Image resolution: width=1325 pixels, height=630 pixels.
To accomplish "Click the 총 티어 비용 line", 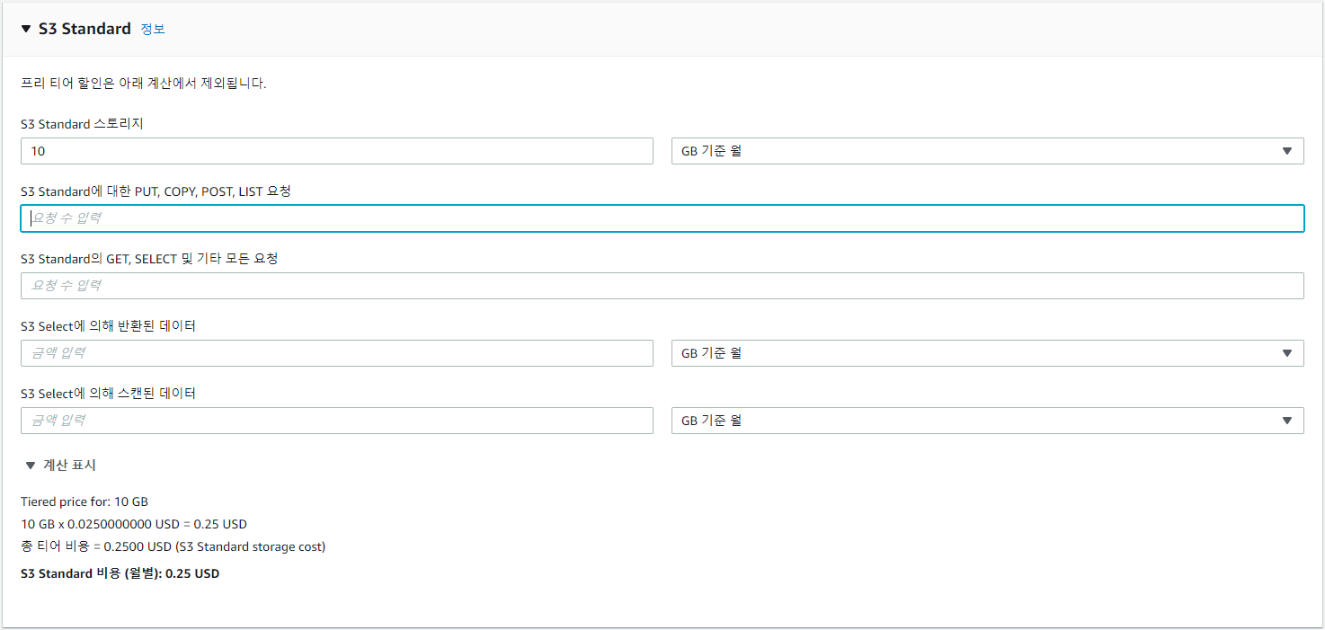I will click(x=173, y=546).
